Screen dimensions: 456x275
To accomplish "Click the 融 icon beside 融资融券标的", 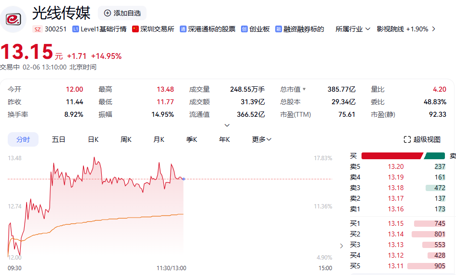I will tap(279, 29).
